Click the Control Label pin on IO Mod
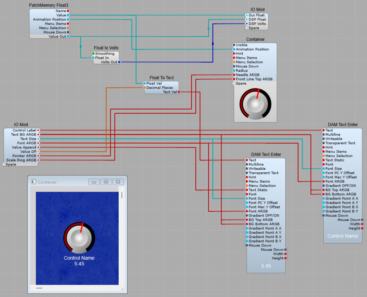The image size is (367, 297). tap(38, 130)
